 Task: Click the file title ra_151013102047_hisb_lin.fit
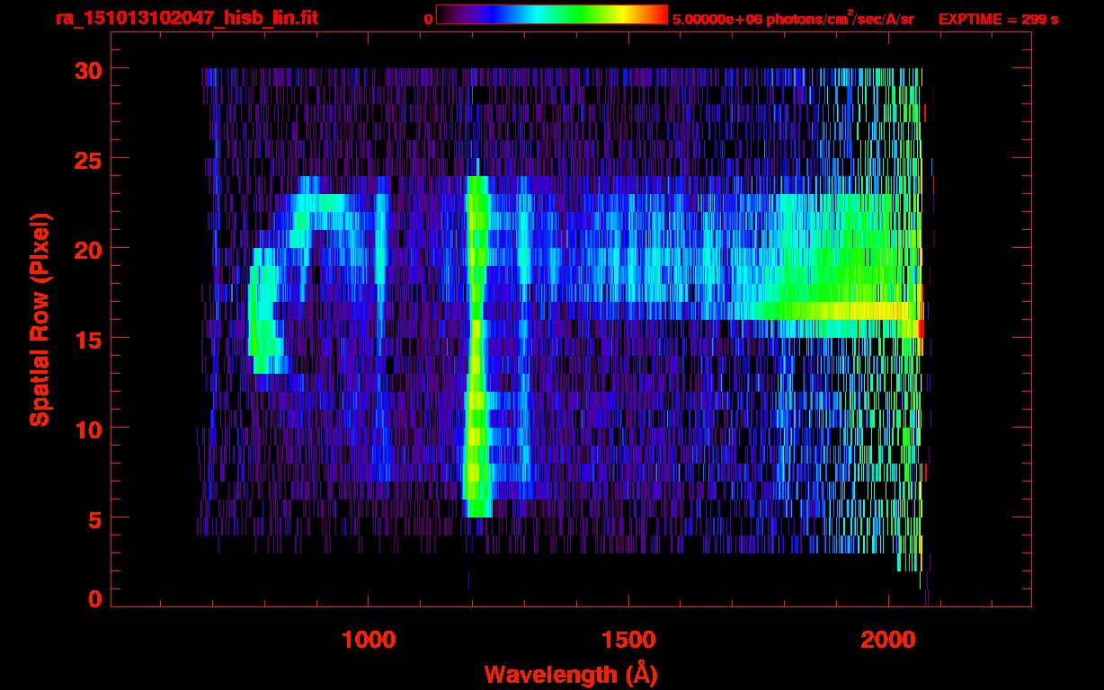(186, 18)
